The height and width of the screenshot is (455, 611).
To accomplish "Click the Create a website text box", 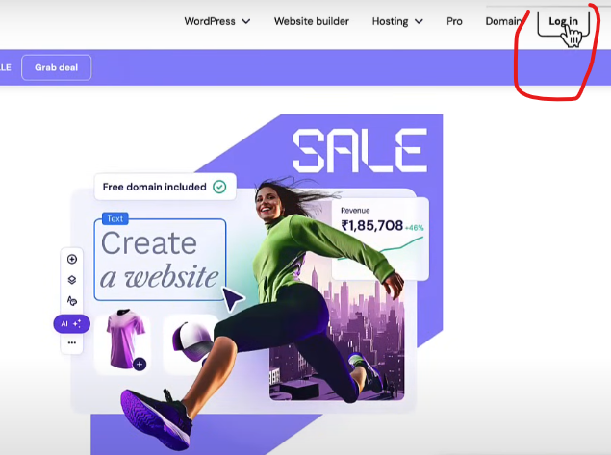I will (160, 260).
